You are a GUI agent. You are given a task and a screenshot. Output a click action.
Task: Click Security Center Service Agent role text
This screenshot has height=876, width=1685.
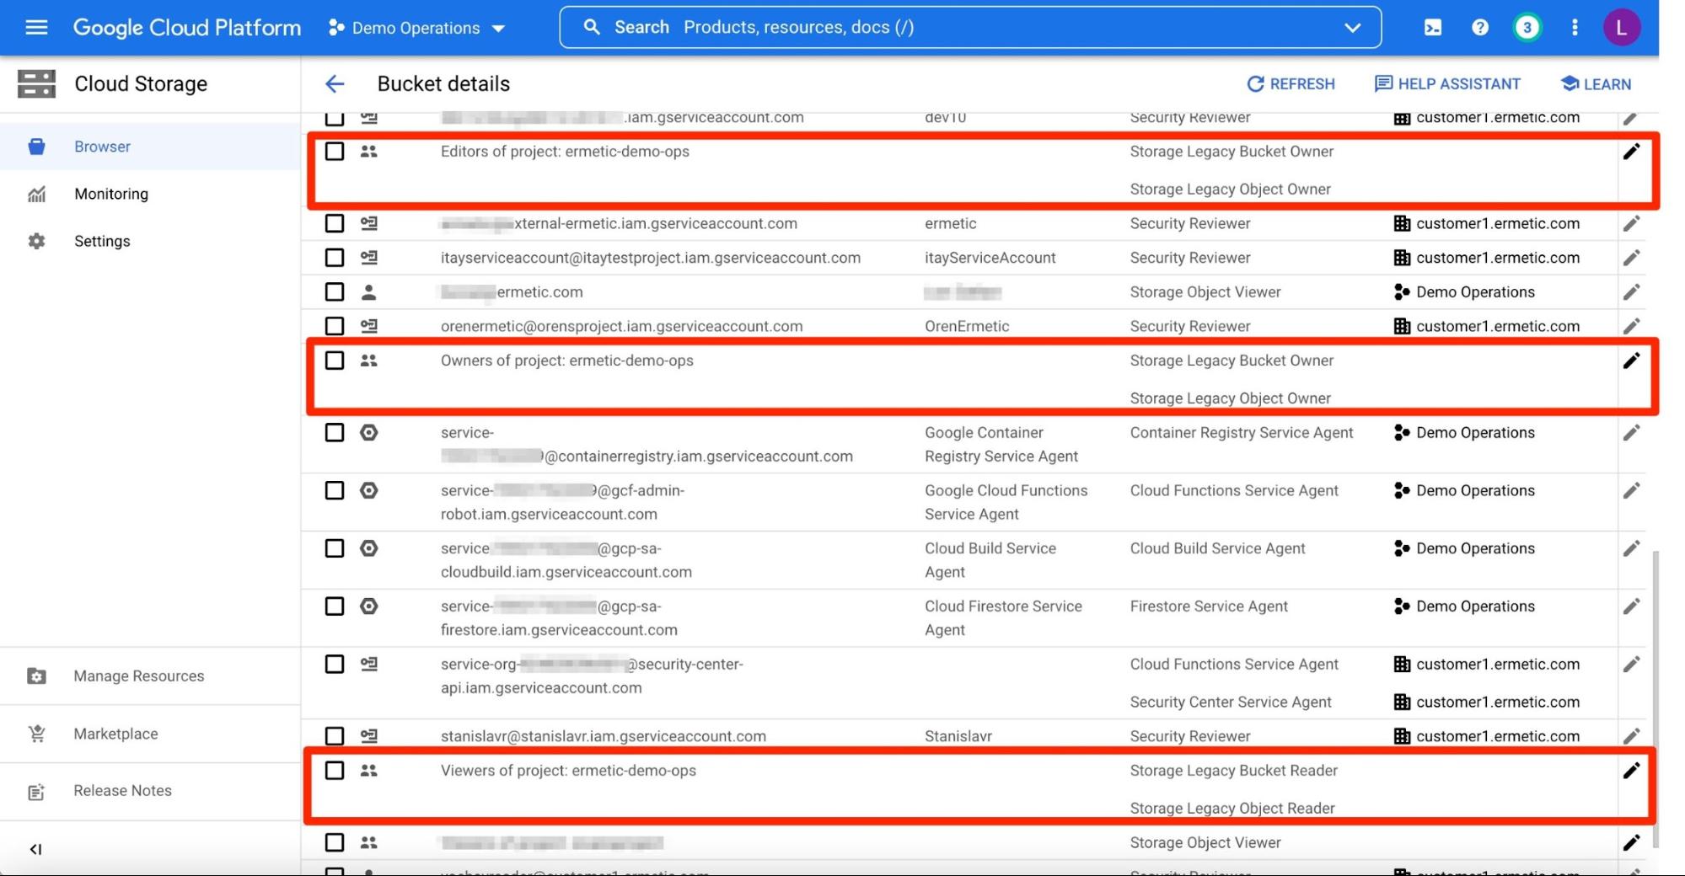[1231, 702]
